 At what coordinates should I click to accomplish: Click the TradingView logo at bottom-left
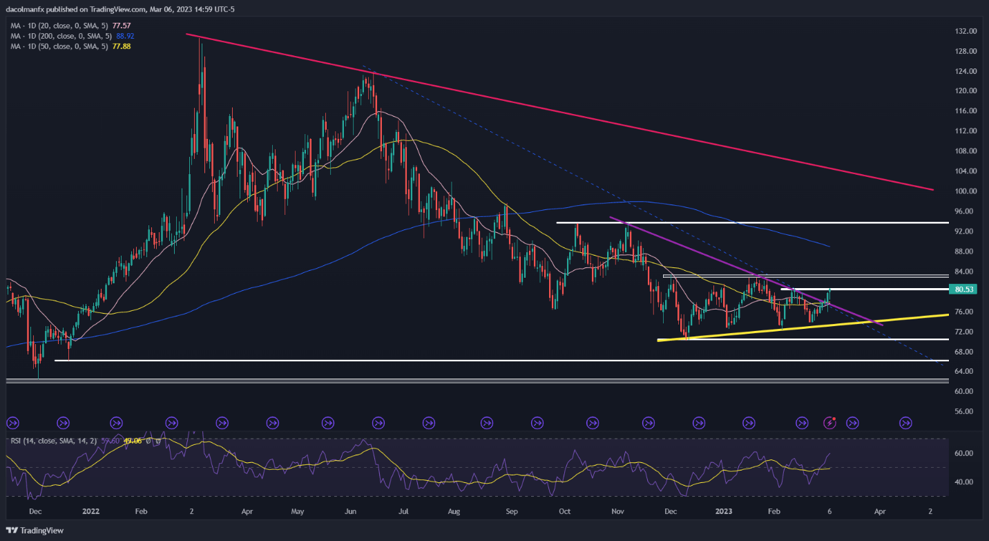(35, 531)
